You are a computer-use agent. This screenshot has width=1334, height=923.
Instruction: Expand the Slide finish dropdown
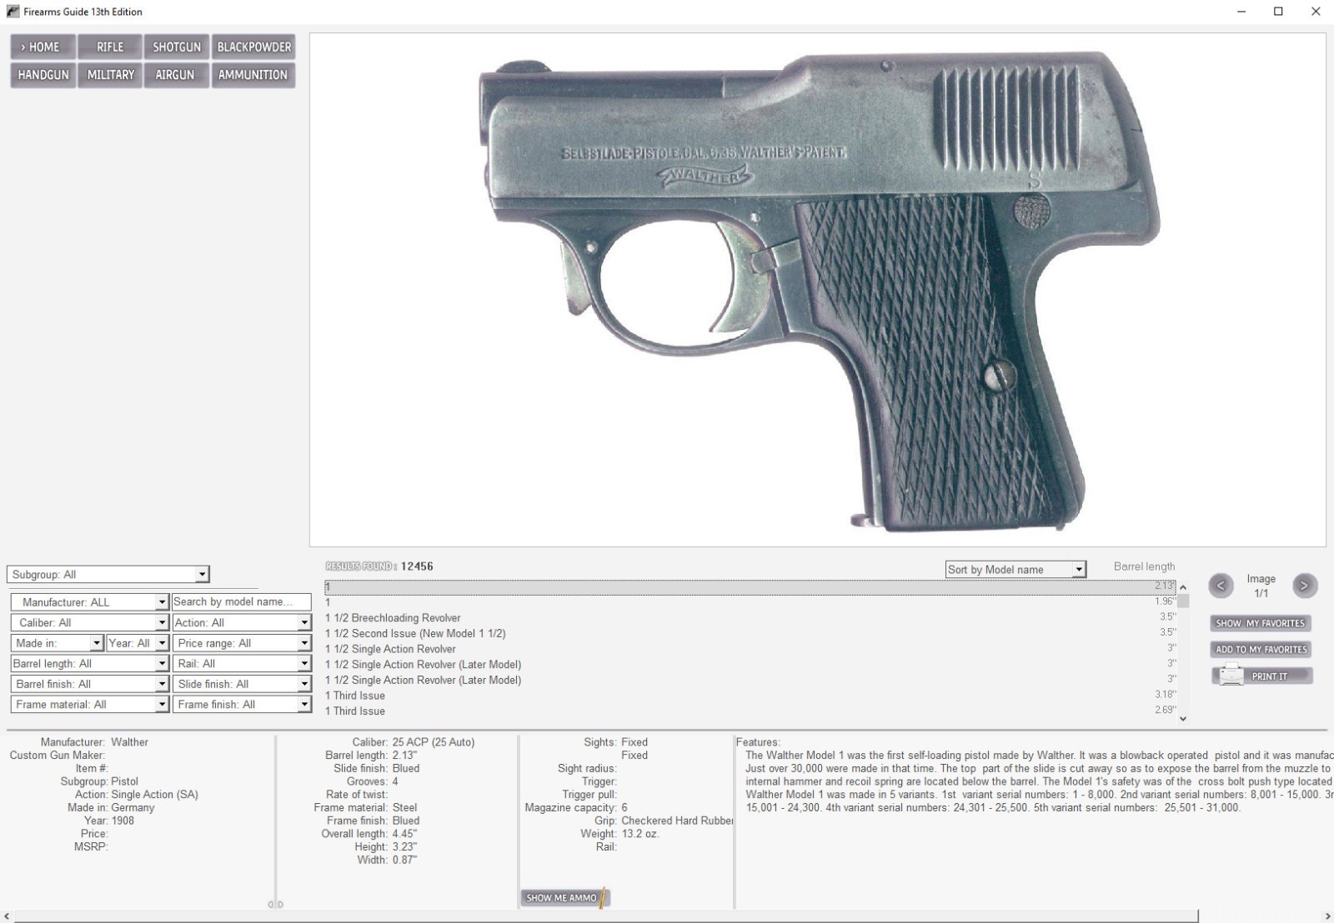coord(304,684)
